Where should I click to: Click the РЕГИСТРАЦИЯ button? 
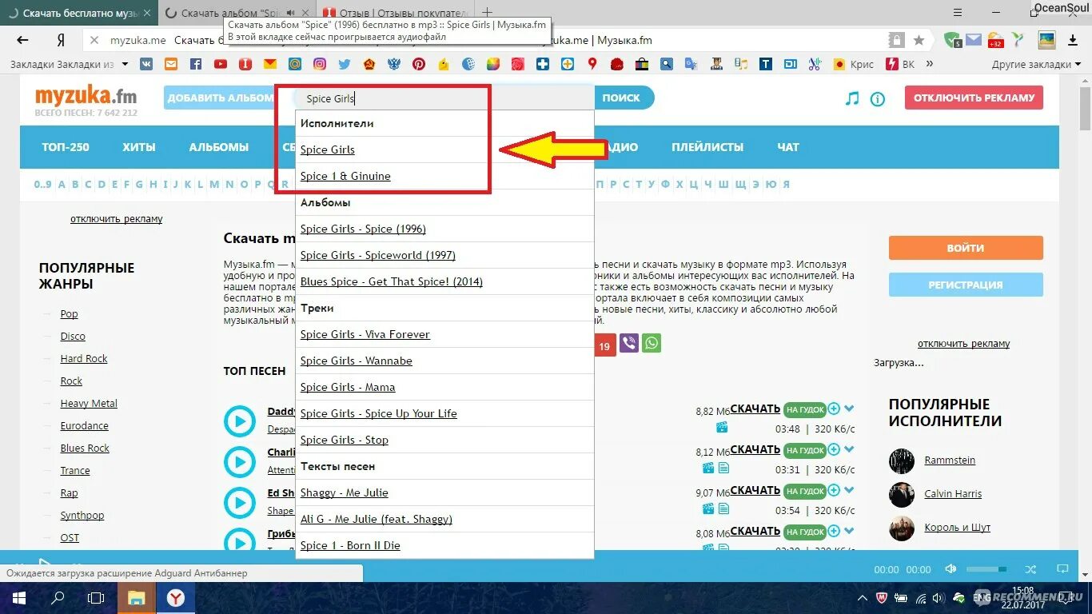[x=966, y=285]
